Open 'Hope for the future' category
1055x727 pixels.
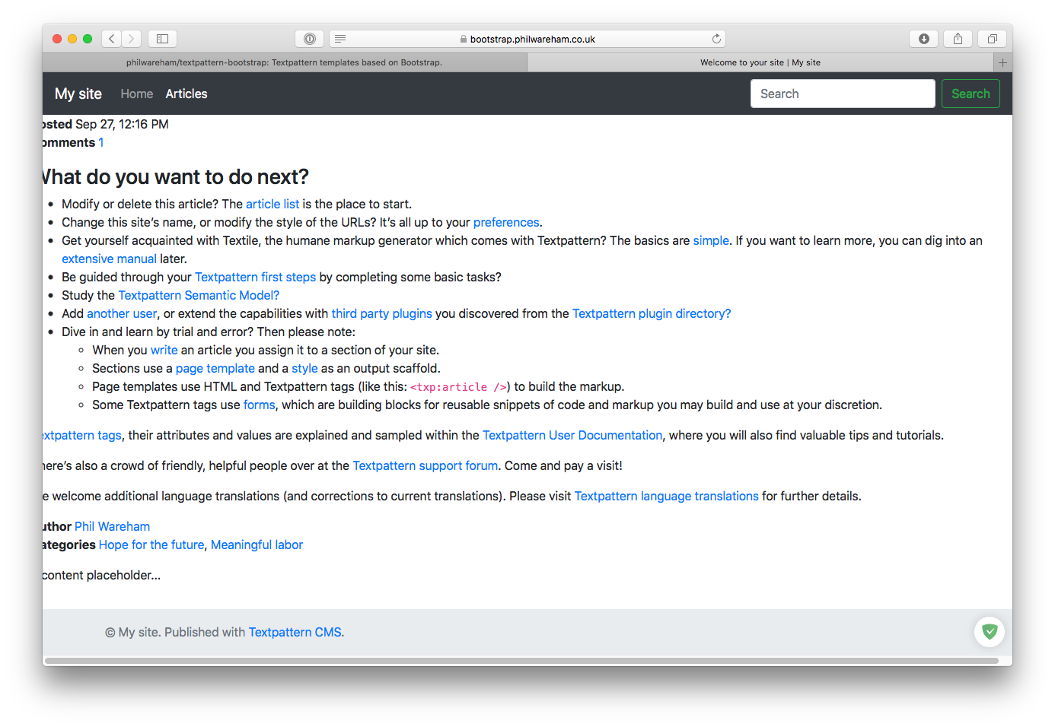(x=151, y=544)
